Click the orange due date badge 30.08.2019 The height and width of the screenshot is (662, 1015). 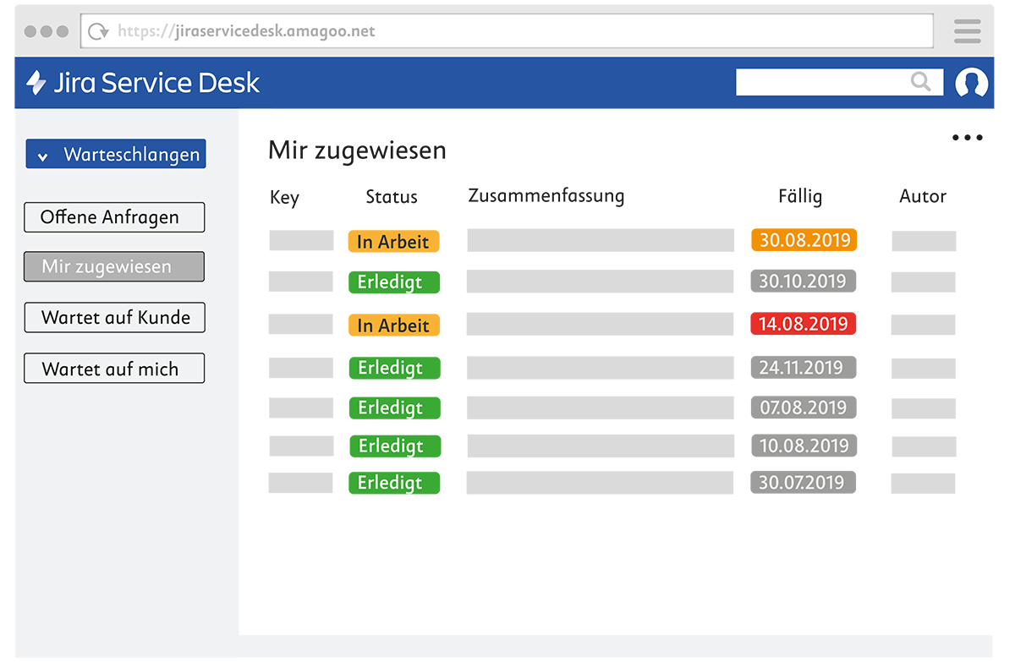pos(804,240)
